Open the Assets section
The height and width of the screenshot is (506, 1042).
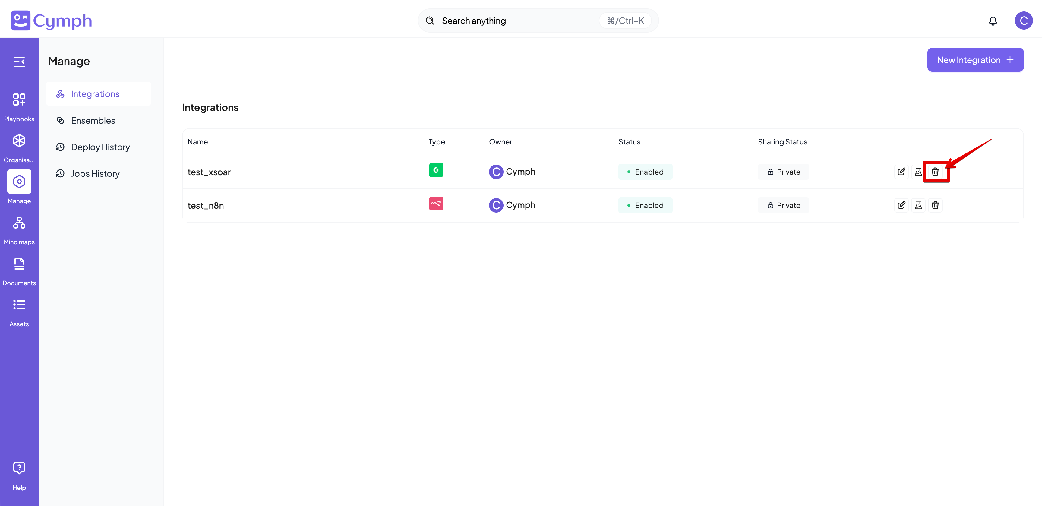tap(19, 305)
